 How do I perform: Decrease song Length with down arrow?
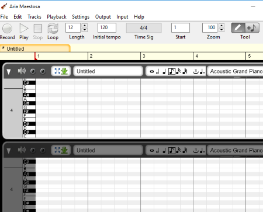(85, 30)
